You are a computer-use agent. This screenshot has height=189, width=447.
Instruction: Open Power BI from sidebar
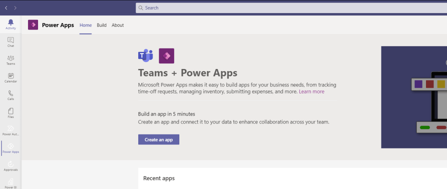click(x=10, y=182)
